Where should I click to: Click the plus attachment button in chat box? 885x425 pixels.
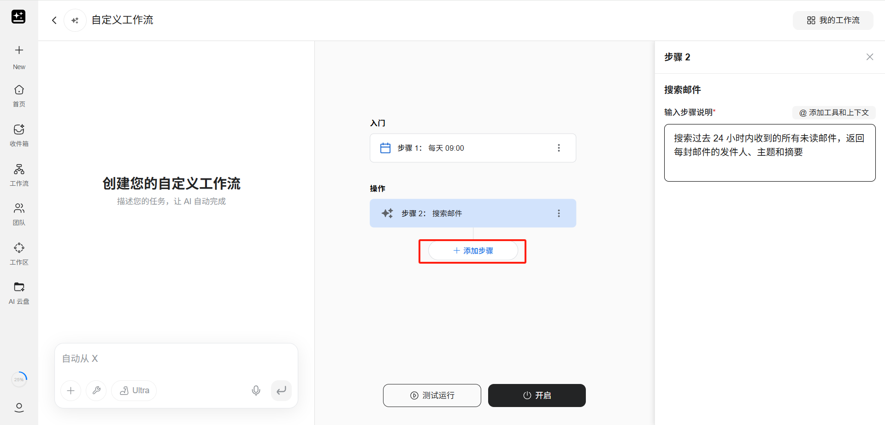[x=71, y=391]
